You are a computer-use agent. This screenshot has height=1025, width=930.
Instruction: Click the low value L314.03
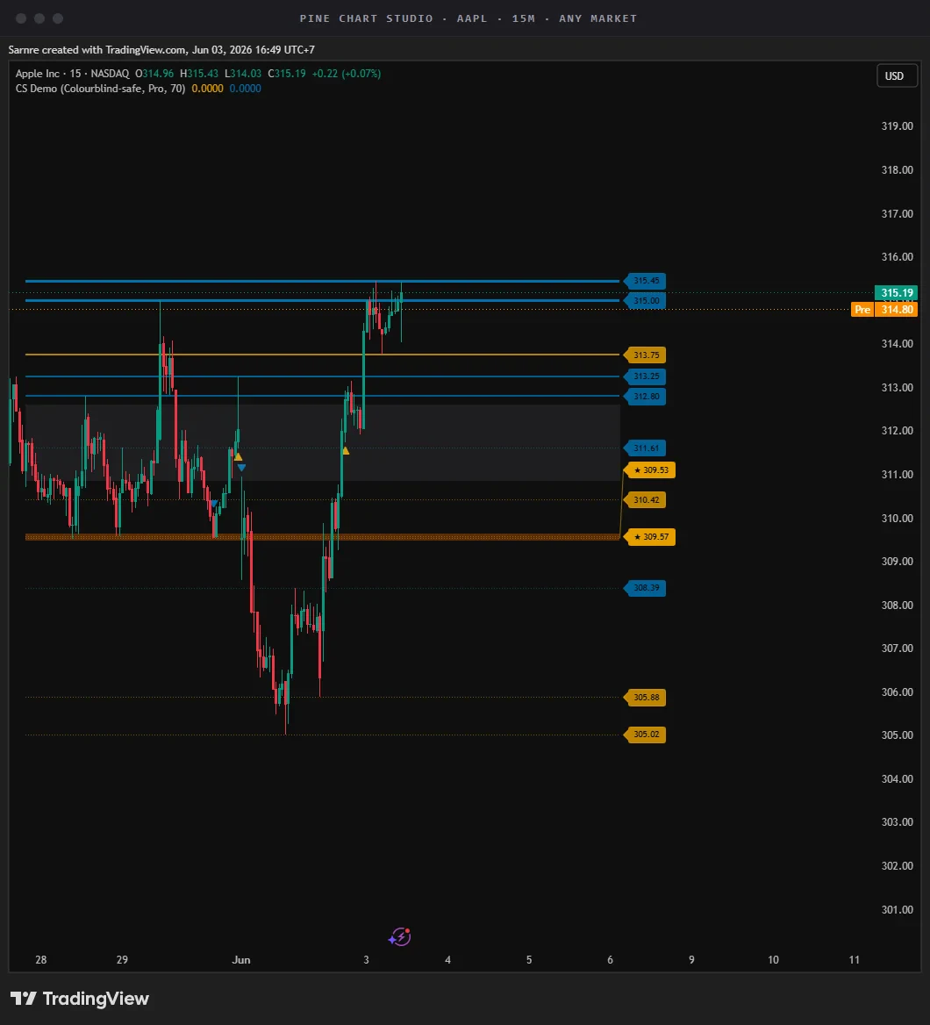pyautogui.click(x=242, y=74)
